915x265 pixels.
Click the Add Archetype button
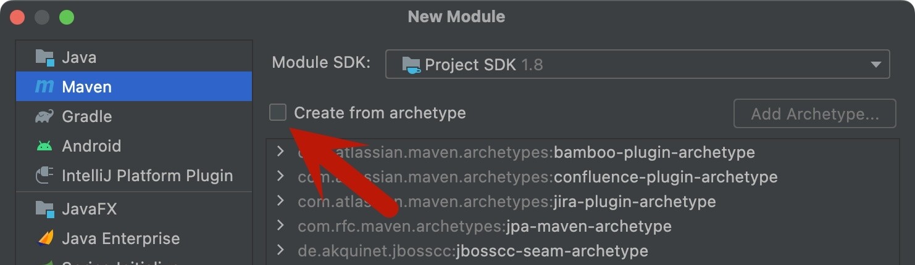click(814, 114)
